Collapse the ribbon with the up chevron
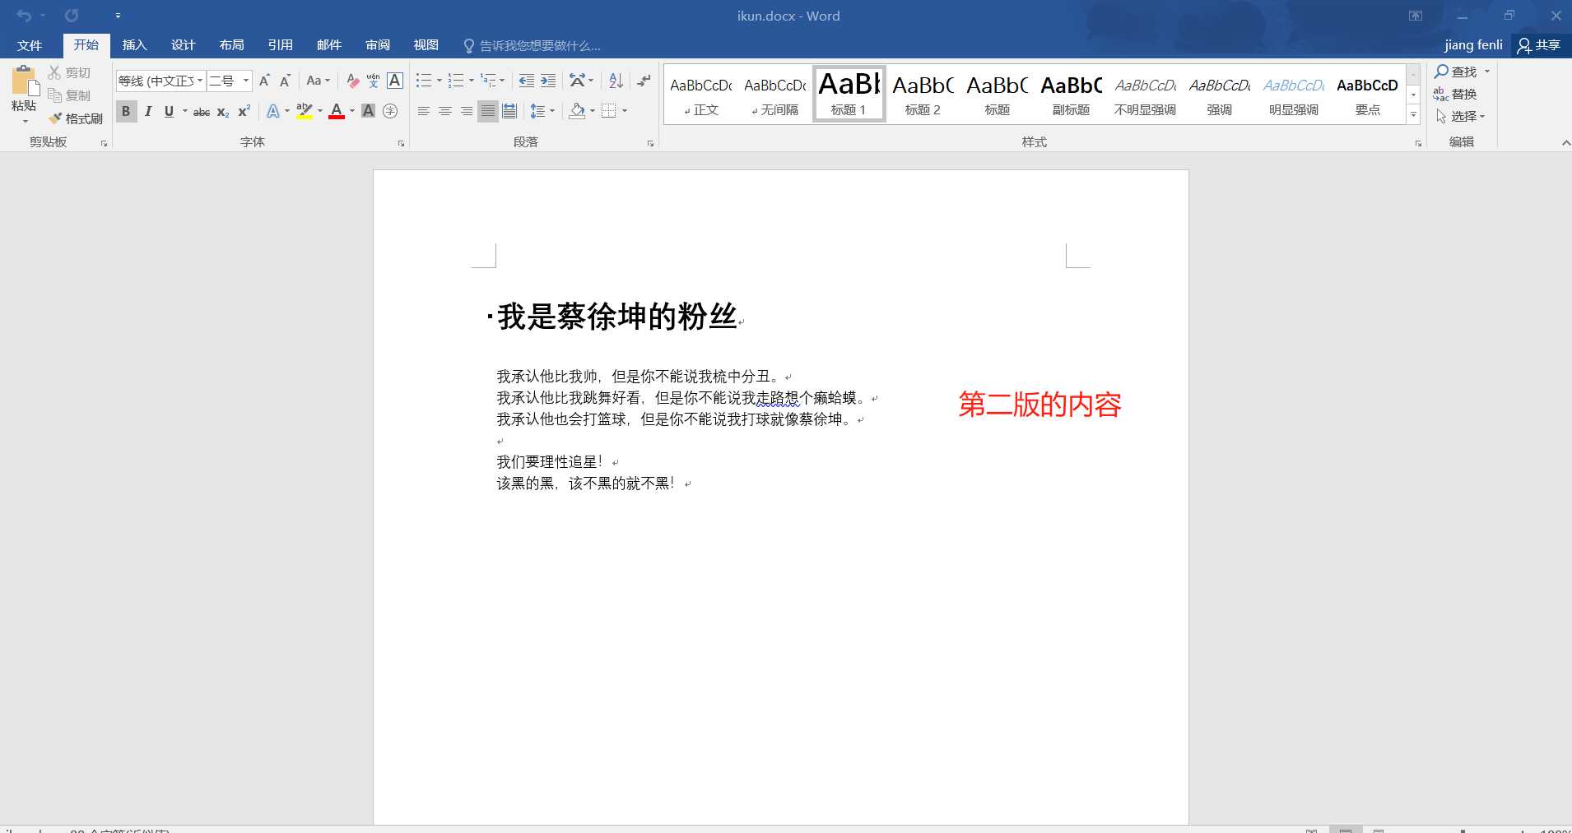Screen dimensions: 1572x833 [1565, 143]
